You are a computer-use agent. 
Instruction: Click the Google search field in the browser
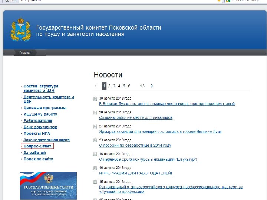click(x=248, y=1)
